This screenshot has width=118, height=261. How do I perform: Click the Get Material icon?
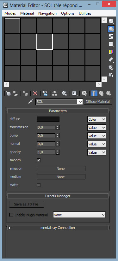8,93
